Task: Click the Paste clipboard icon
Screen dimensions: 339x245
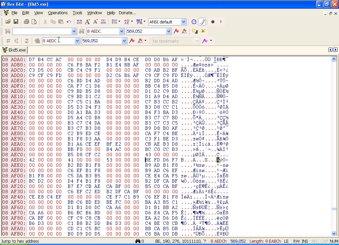Action: click(x=61, y=21)
